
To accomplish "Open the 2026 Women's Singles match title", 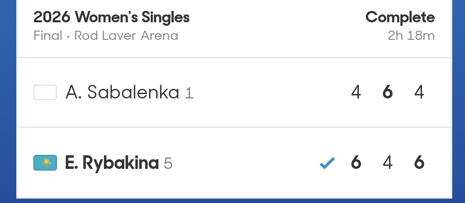I will point(111,17).
